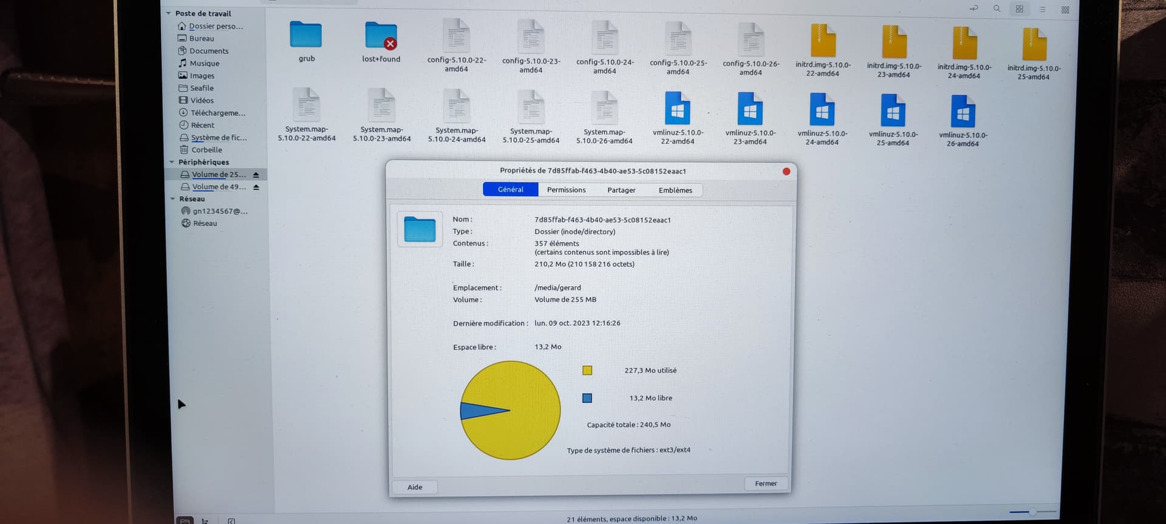Viewport: 1166px width, 524px height.
Task: Toggle the location entry arrow icon
Action: [974, 8]
